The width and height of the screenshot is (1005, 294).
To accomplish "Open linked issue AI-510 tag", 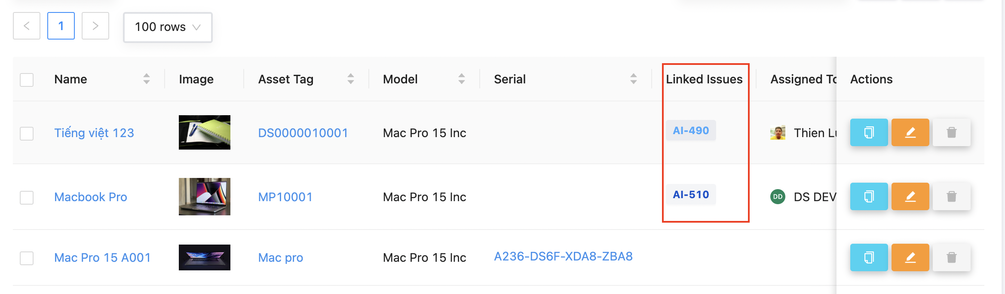I will pyautogui.click(x=691, y=195).
